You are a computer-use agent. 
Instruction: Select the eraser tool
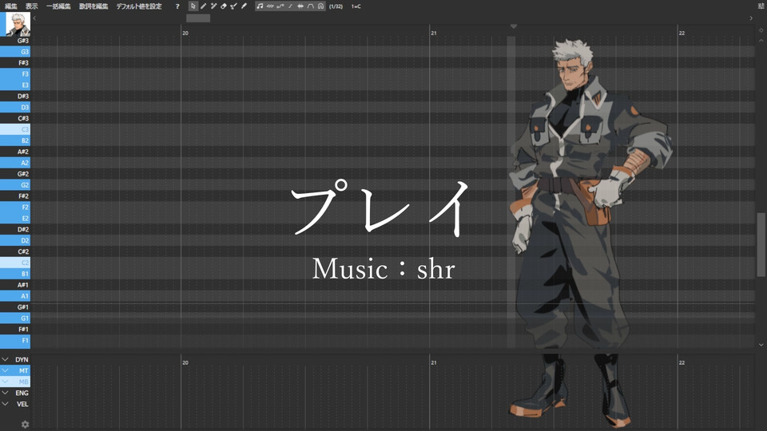(x=224, y=6)
